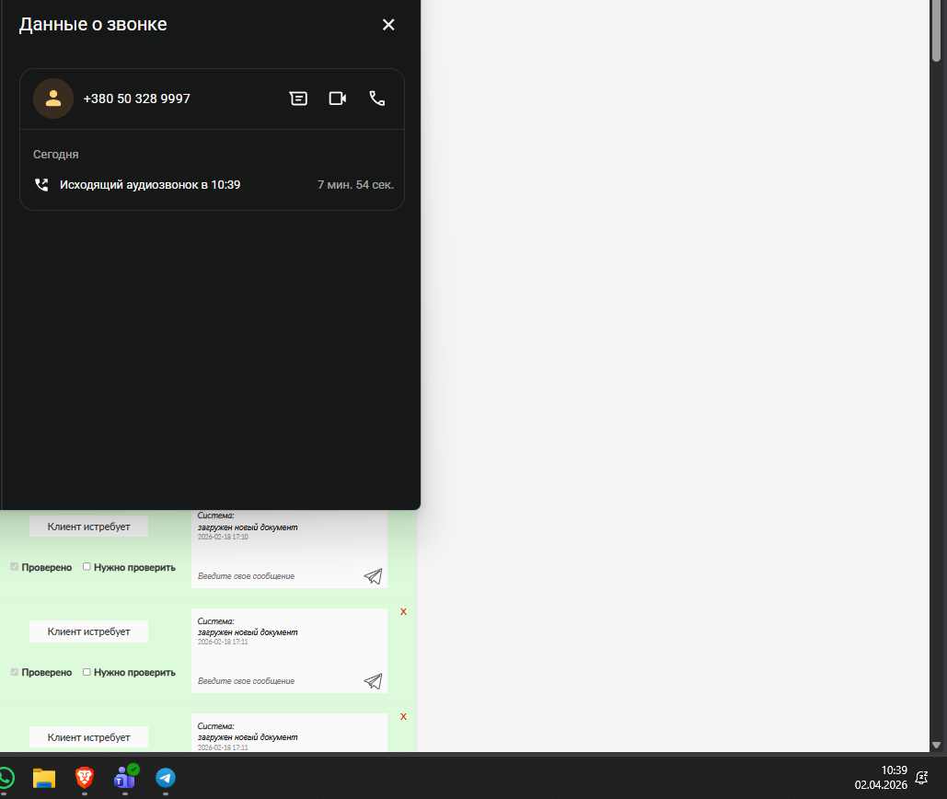Click the call duration 7 мин. 54 сек.

coord(356,185)
